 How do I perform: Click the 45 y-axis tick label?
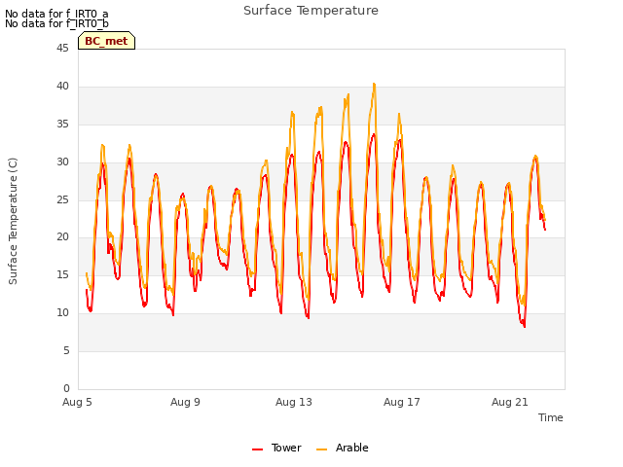pos(62,49)
